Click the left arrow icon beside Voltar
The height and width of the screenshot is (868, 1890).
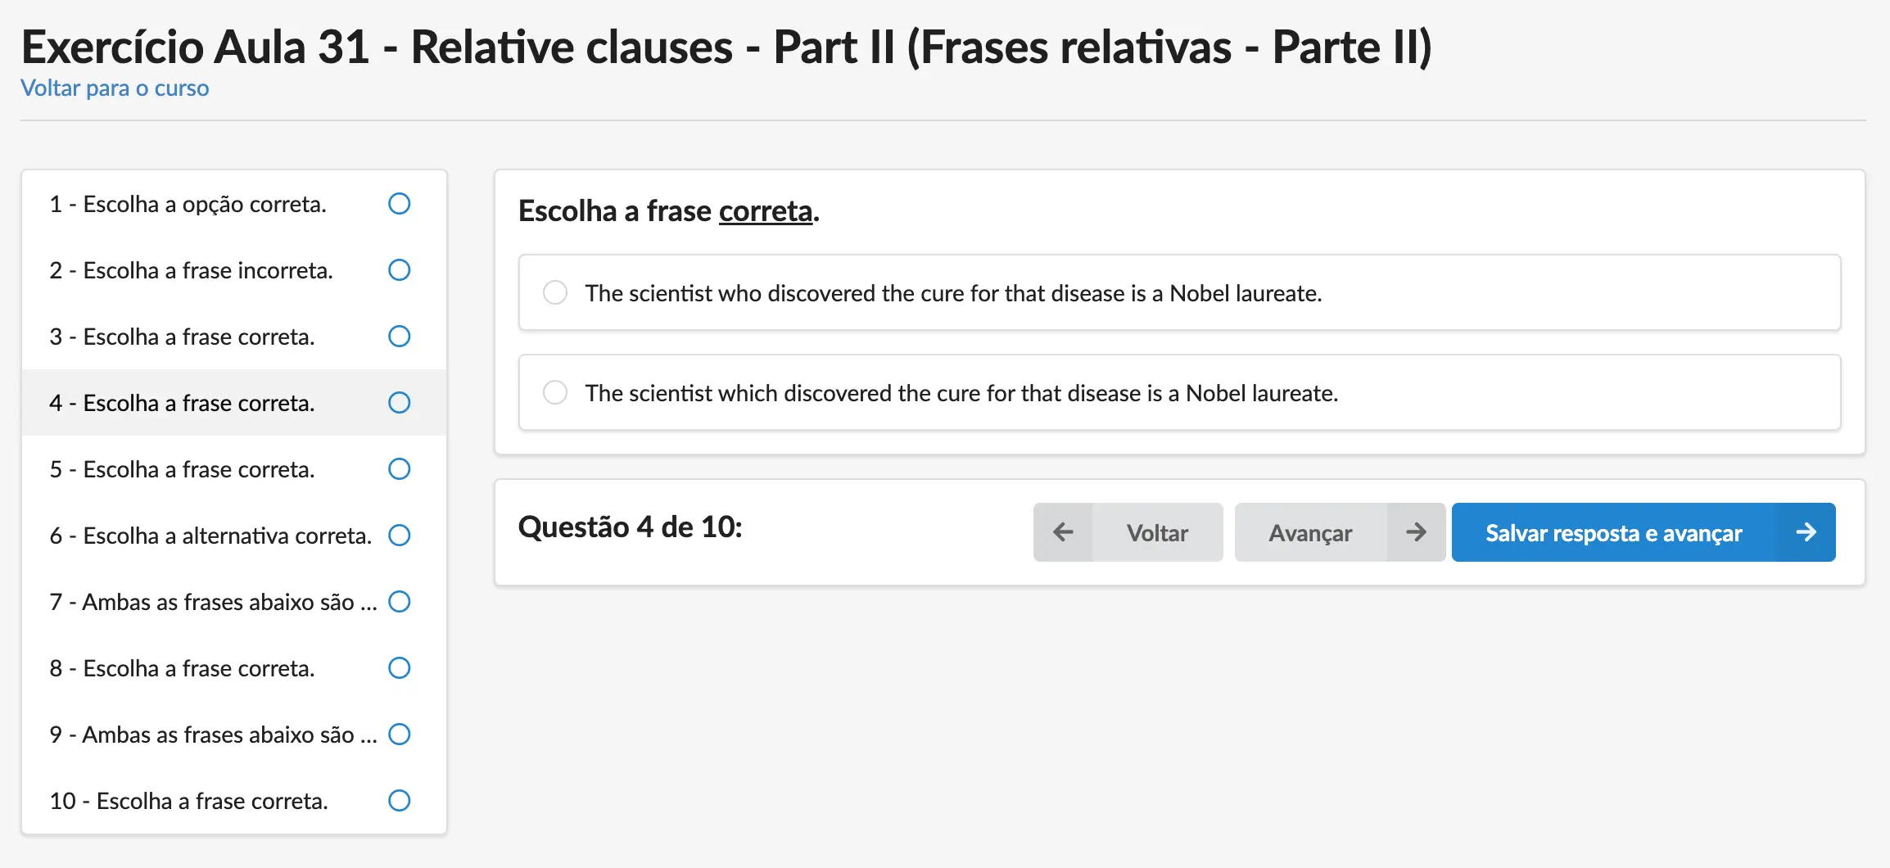pyautogui.click(x=1063, y=532)
